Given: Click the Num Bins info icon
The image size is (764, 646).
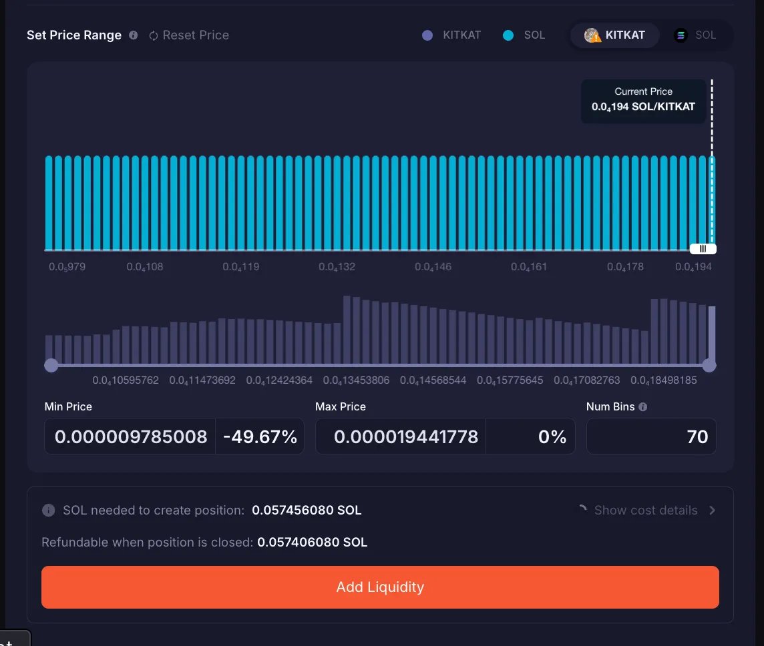Looking at the screenshot, I should [x=642, y=406].
